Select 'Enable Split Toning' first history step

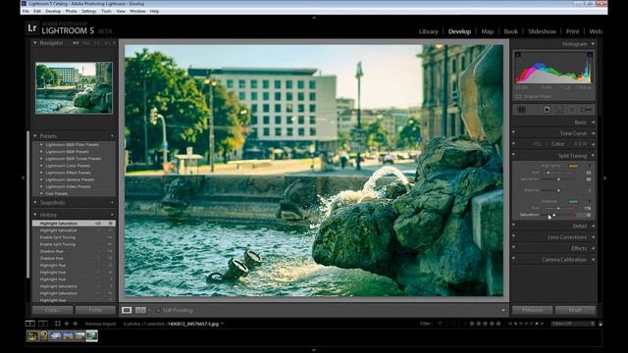74,237
